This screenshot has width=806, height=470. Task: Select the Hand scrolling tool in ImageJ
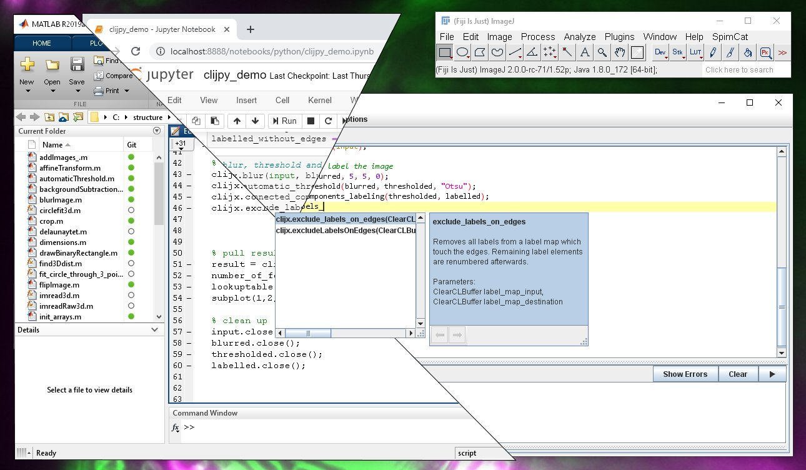point(620,52)
